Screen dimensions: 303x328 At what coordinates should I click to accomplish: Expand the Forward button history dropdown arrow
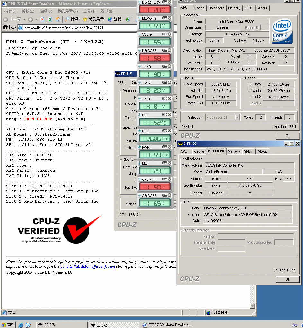(36, 20)
